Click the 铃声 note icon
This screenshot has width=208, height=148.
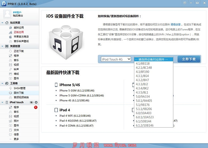[10, 69]
